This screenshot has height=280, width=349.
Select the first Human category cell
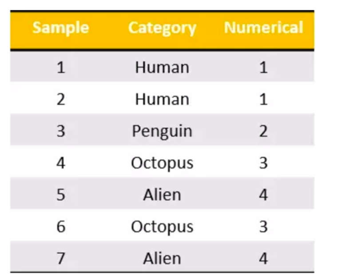tap(162, 67)
